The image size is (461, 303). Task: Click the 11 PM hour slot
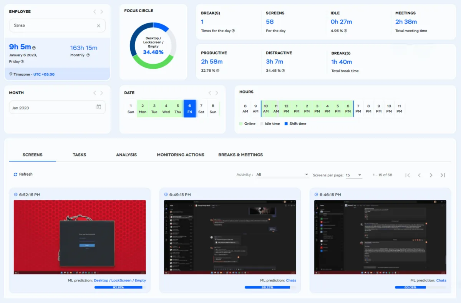(399, 109)
